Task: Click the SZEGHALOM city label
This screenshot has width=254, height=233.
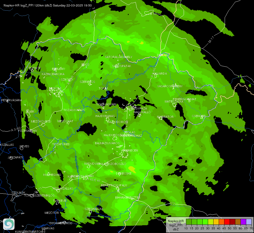Action: pyautogui.click(x=94, y=209)
